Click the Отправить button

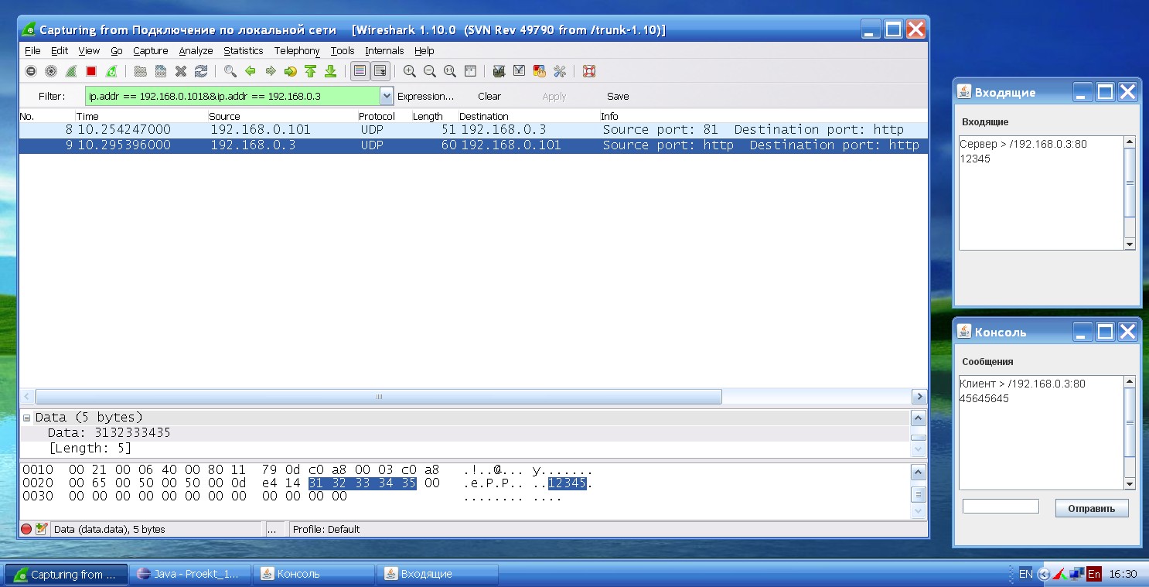[1091, 509]
